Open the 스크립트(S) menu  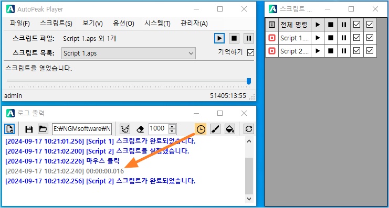56,24
